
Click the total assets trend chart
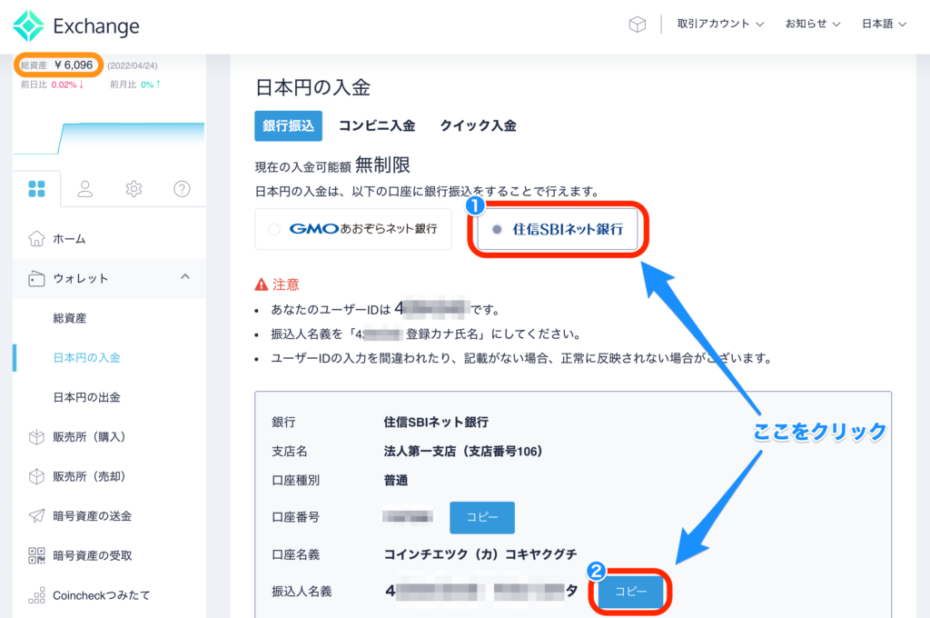tap(109, 138)
